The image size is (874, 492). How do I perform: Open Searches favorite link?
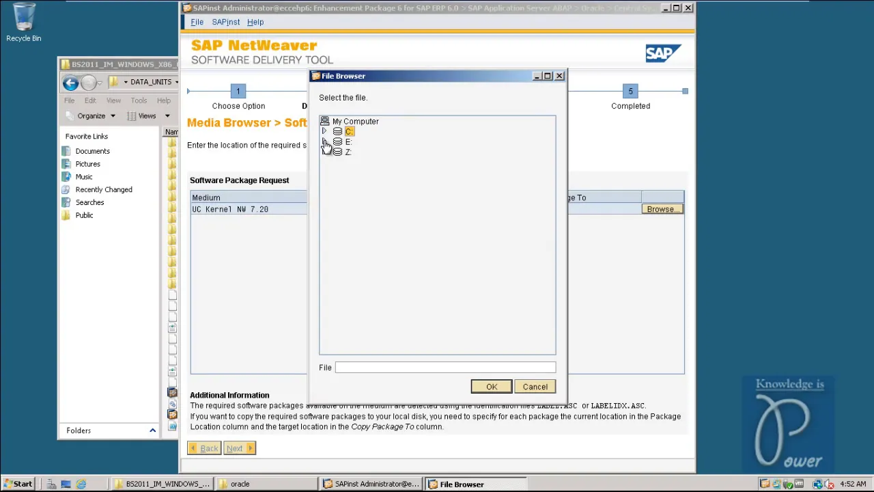[x=89, y=203]
